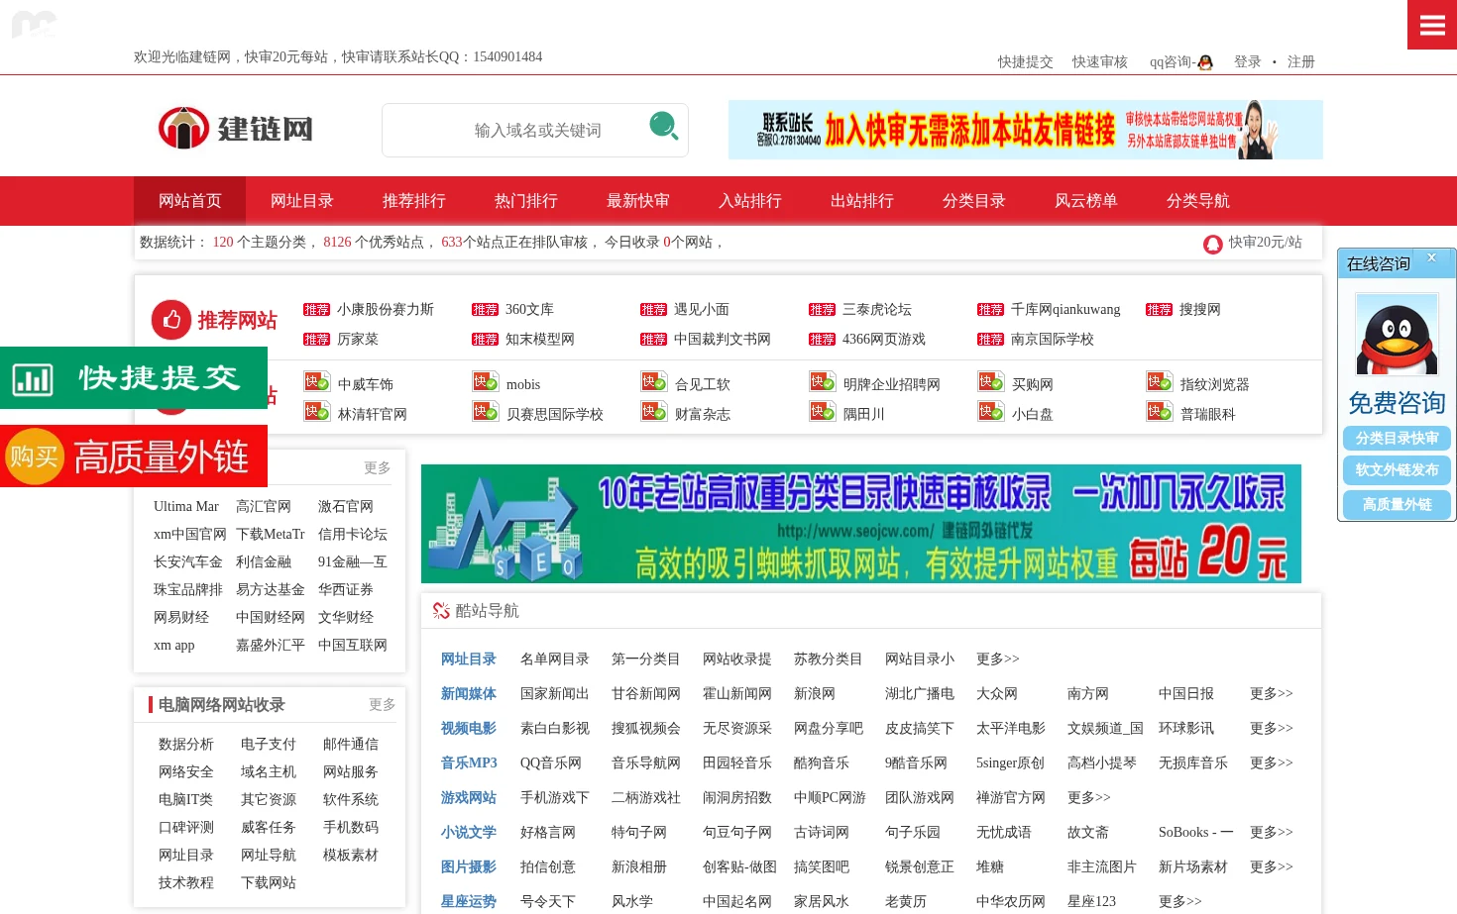Click the QQ penguin icon beside qq咨询

pos(1205,62)
